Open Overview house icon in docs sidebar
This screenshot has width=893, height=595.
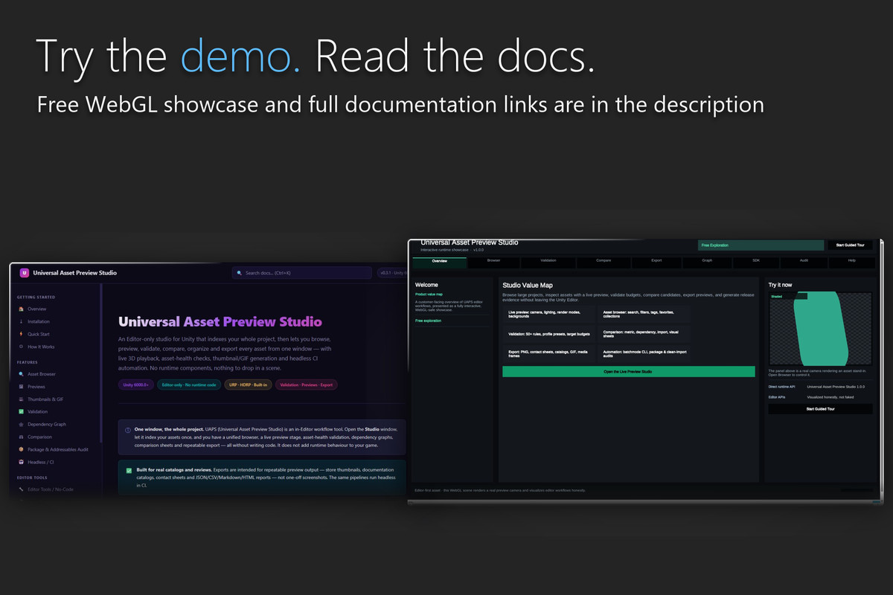[21, 309]
